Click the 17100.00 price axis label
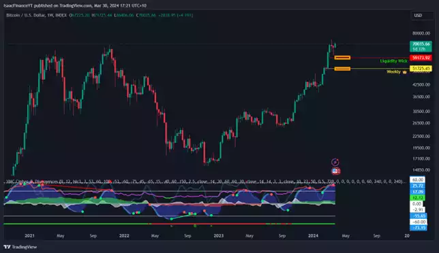 [x=421, y=158]
